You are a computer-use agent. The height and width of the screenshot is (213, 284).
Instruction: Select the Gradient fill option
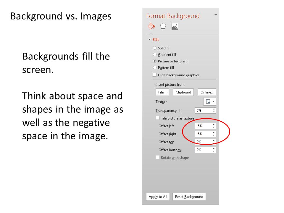click(x=154, y=54)
